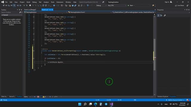Click the Cut scissors icon
The image size is (191, 107).
(x=79, y=5)
